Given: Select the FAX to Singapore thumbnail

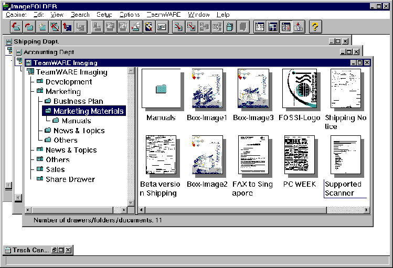Looking at the screenshot, I should [x=253, y=155].
